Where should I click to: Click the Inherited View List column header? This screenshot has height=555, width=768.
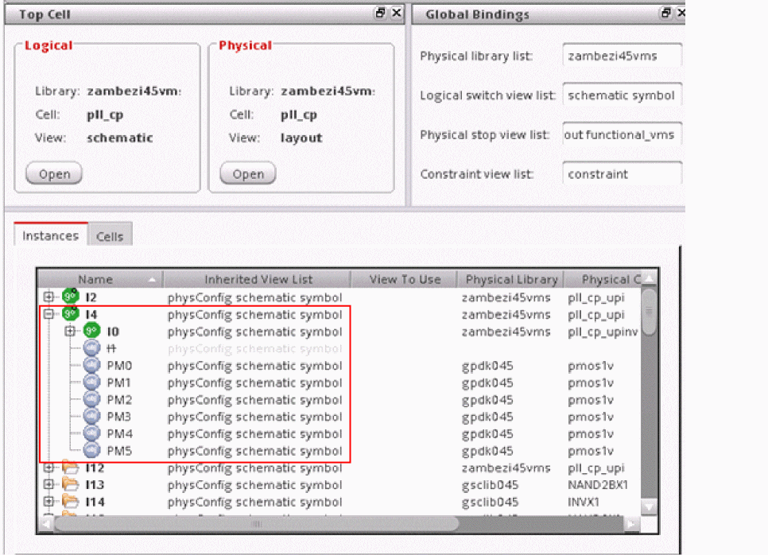point(258,279)
